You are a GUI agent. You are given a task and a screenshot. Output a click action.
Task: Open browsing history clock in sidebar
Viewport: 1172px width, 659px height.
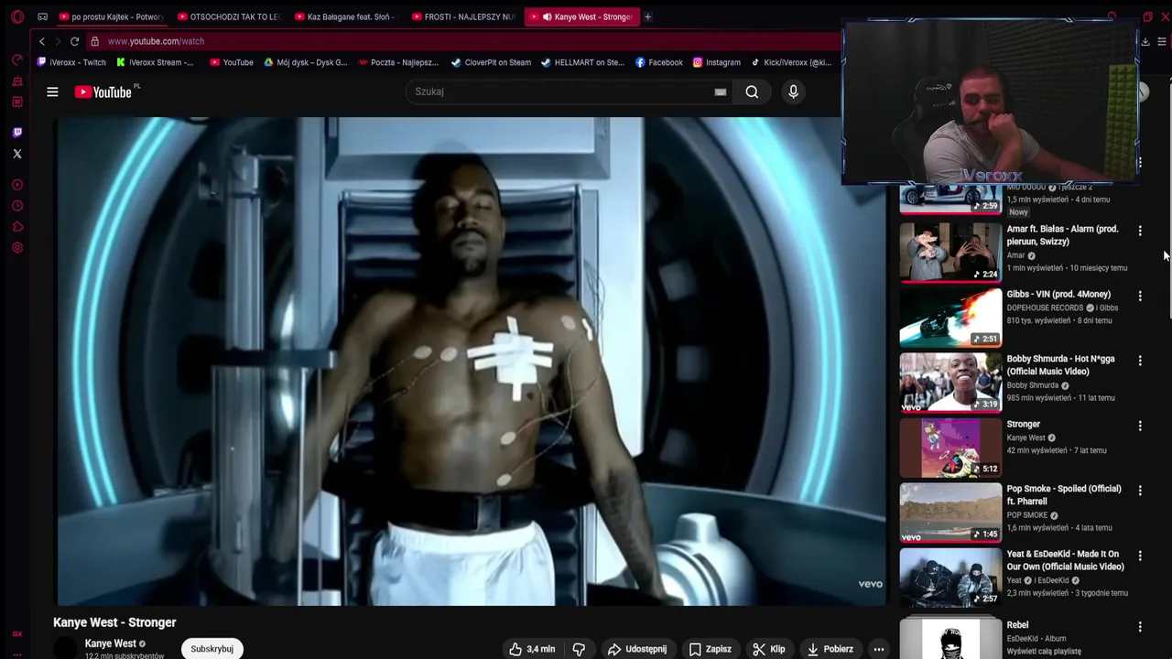coord(16,206)
